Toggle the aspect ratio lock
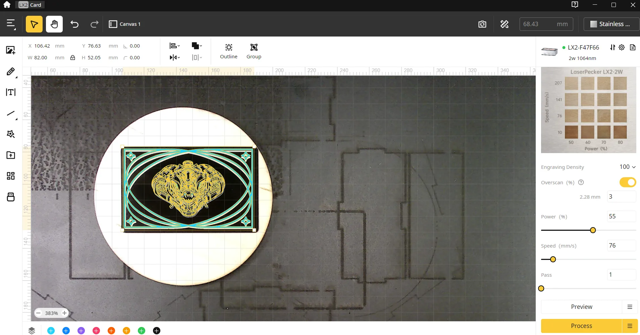The image size is (640, 335). click(72, 58)
